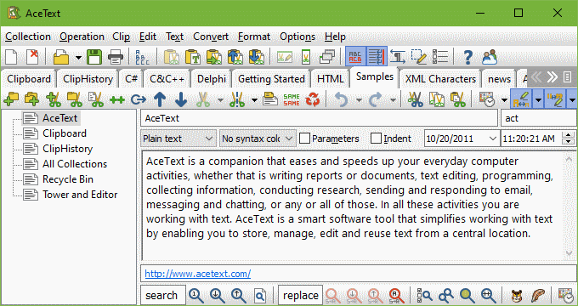Open dropdown arrow beside redo arrow
The image size is (578, 306).
pyautogui.click(x=393, y=100)
